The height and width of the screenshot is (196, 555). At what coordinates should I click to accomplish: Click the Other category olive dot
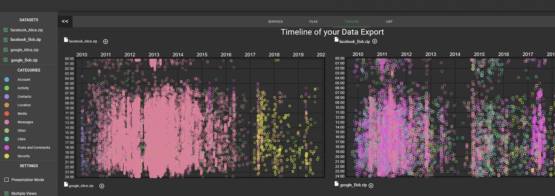pyautogui.click(x=7, y=131)
